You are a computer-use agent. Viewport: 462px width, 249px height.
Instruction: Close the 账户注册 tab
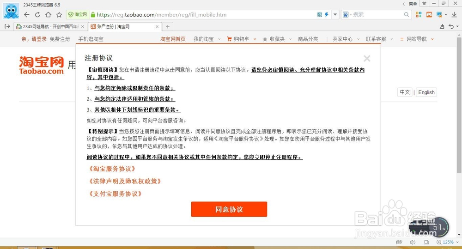pyautogui.click(x=157, y=26)
